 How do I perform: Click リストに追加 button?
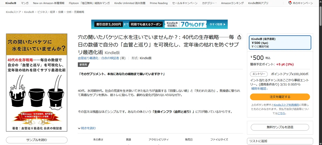[x=280, y=141]
